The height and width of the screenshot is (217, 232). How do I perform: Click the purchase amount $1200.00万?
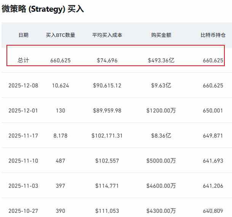pyautogui.click(x=161, y=111)
